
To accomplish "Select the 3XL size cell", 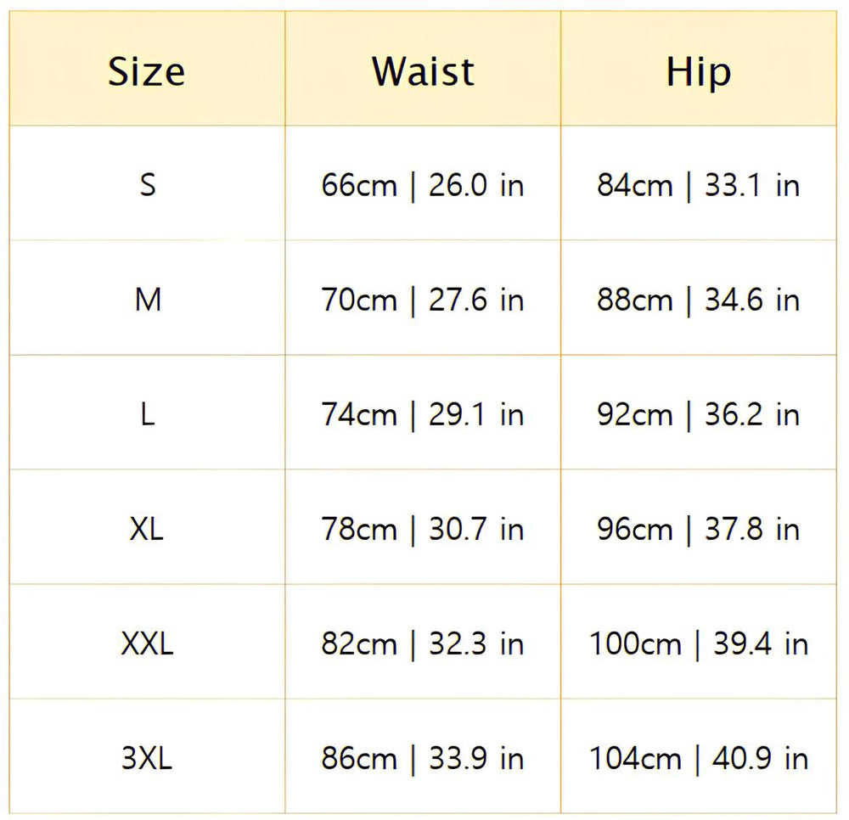I will tap(147, 758).
